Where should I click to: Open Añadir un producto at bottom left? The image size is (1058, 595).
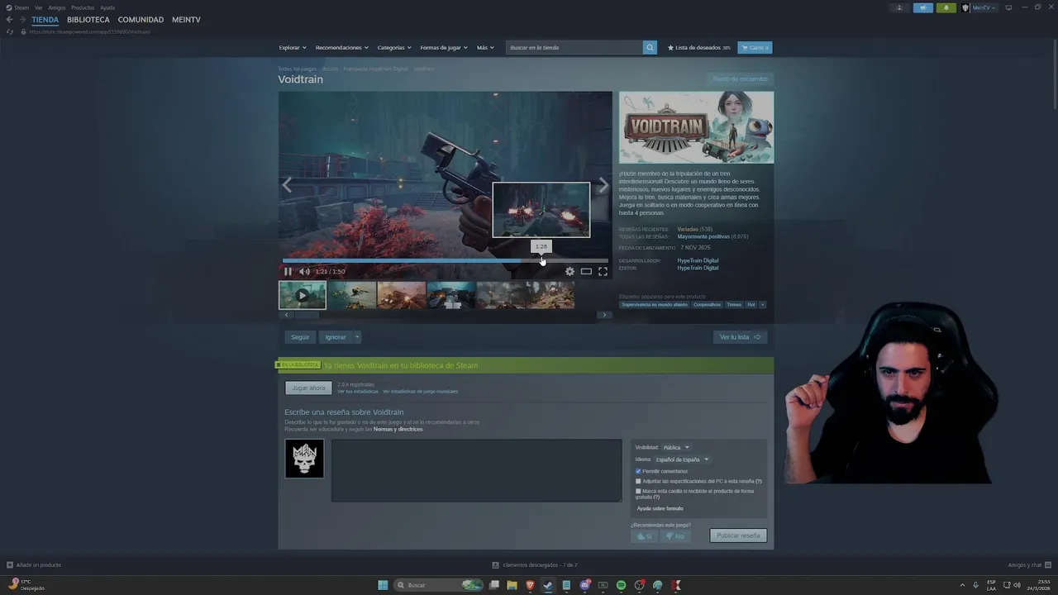(x=34, y=565)
